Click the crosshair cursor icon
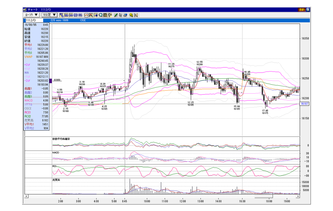This screenshot has height=211, width=333. pyautogui.click(x=110, y=15)
